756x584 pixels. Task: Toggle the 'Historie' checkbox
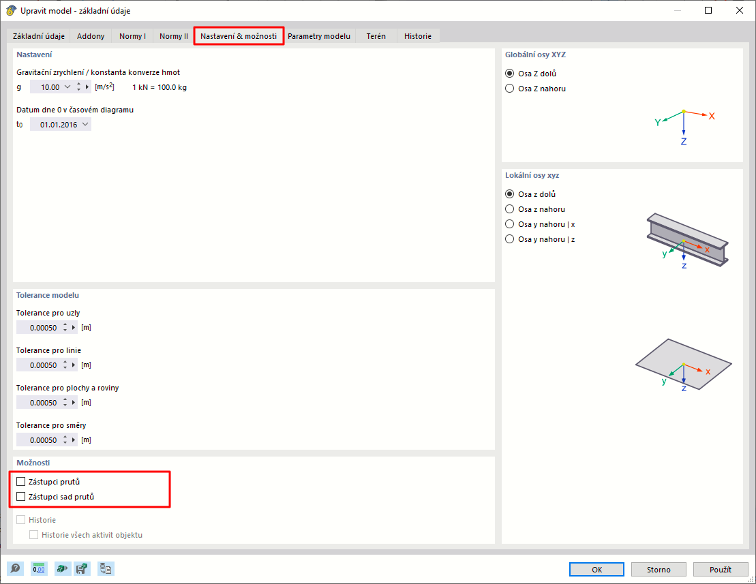tap(20, 519)
